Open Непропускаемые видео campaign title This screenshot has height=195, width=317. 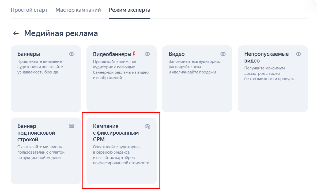tap(266, 57)
